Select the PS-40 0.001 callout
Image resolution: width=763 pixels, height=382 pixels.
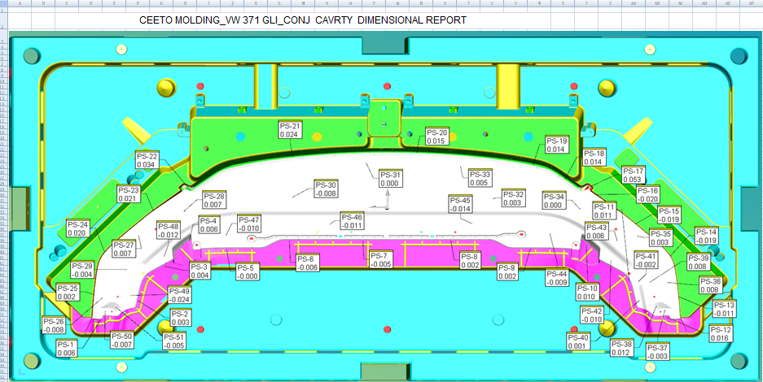tap(579, 341)
